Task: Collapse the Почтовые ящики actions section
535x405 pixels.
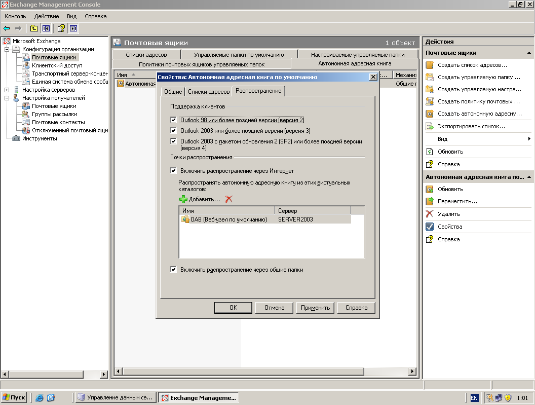Action: [529, 53]
